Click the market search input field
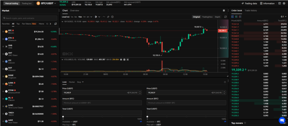The height and width of the screenshot is (126, 288). (x=30, y=18)
